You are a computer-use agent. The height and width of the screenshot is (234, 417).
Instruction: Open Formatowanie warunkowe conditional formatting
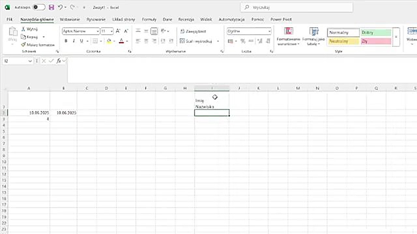click(x=288, y=36)
